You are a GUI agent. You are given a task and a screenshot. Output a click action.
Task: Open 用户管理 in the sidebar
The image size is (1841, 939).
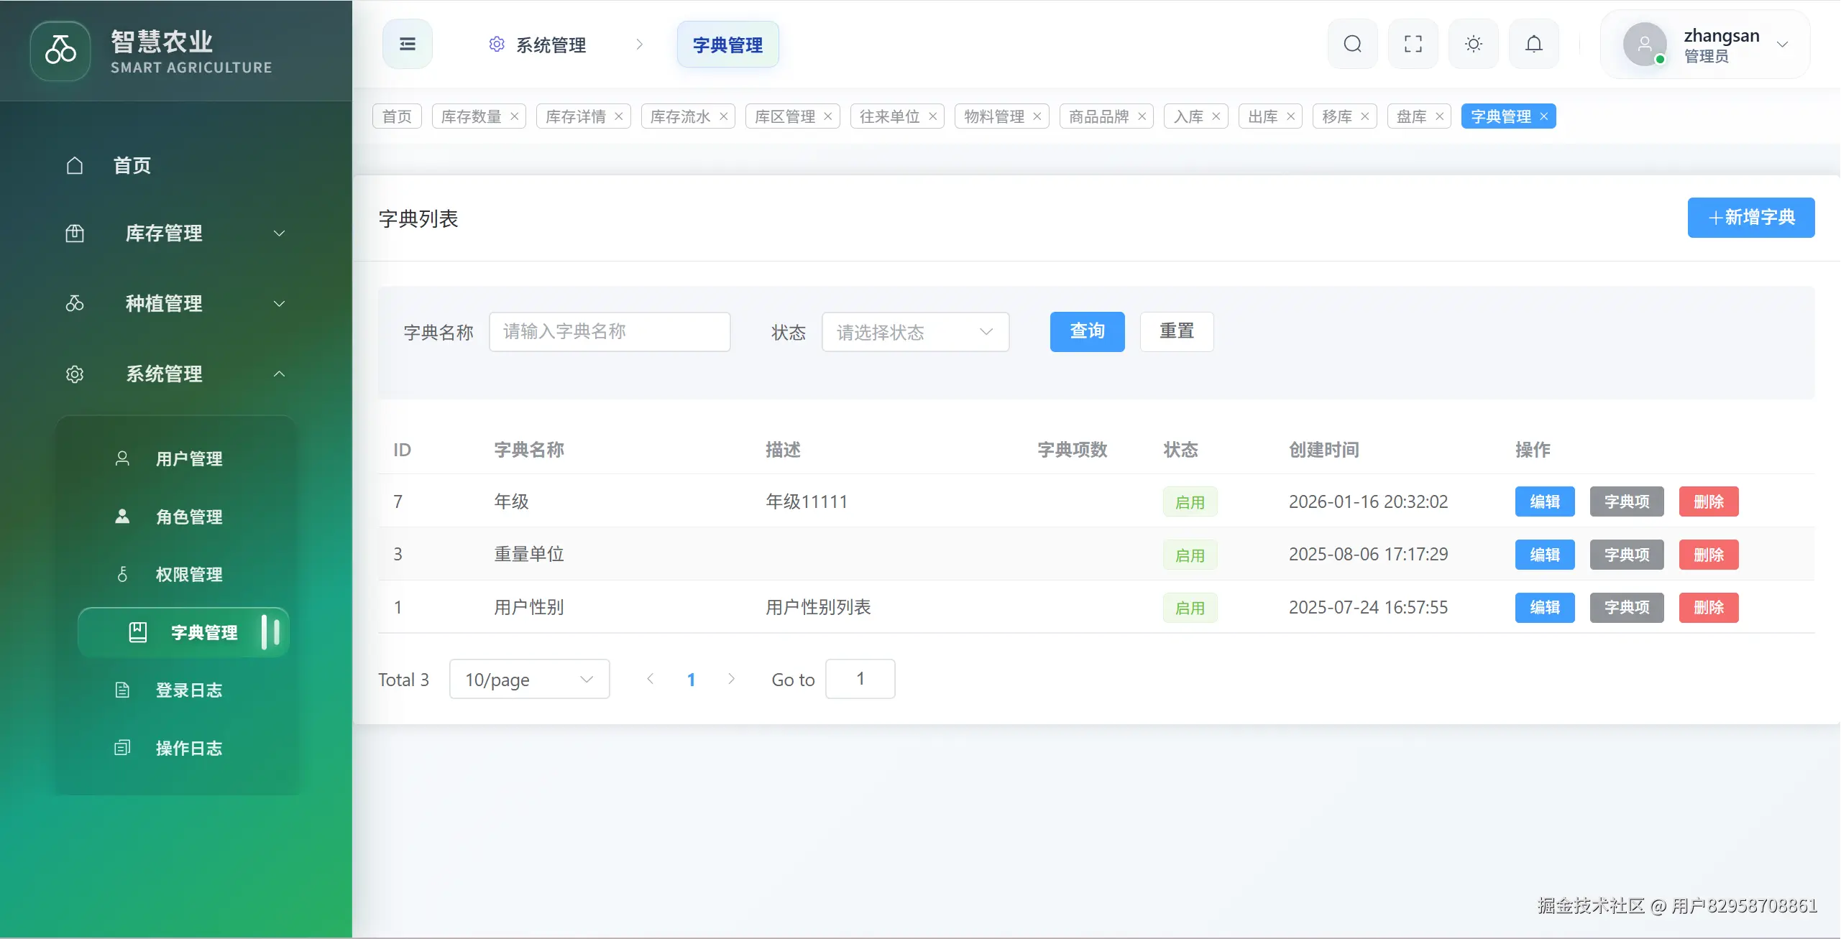click(188, 459)
